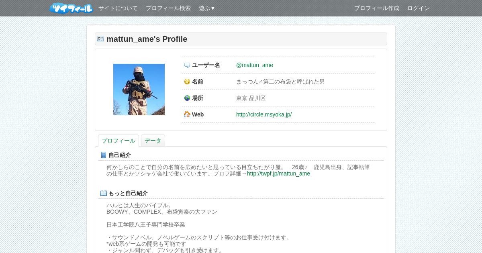The image size is (482, 253).
Task: Click the location text 東京 品川区
Action: 251,98
